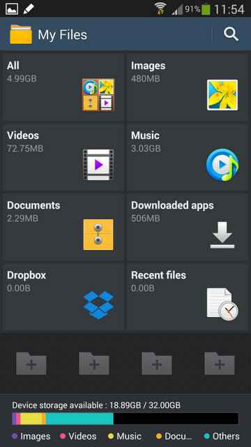Tap the Downloaded apps arrow icon
Viewport: 251px width, 447px height.
click(222, 235)
